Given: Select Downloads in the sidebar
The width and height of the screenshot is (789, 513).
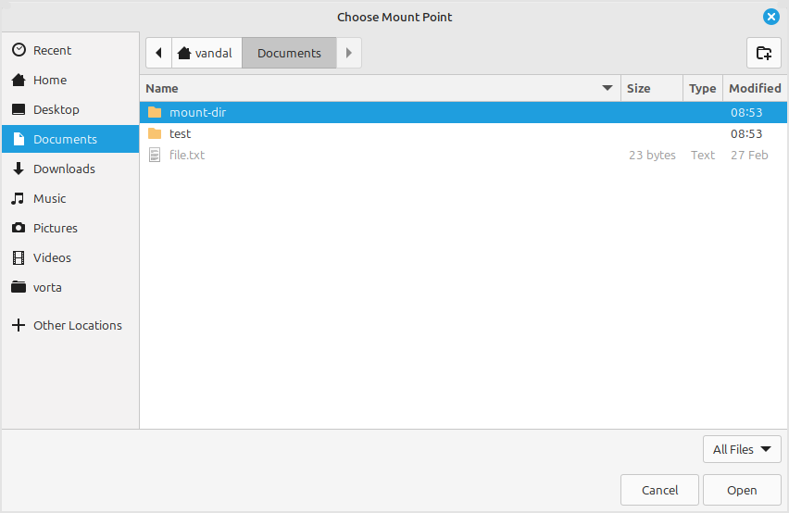Looking at the screenshot, I should pos(64,169).
